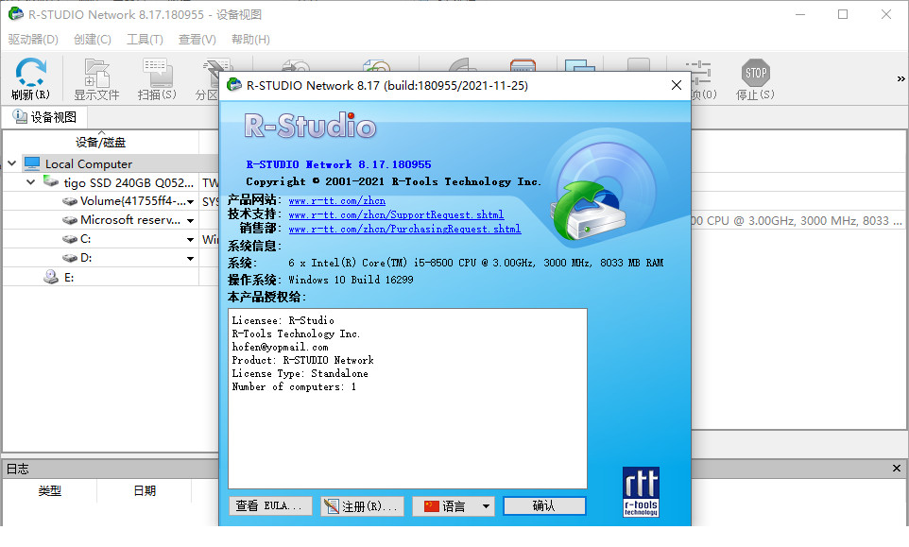Open dropdown arrow beside D: partition
The image size is (909, 547).
coord(190,259)
